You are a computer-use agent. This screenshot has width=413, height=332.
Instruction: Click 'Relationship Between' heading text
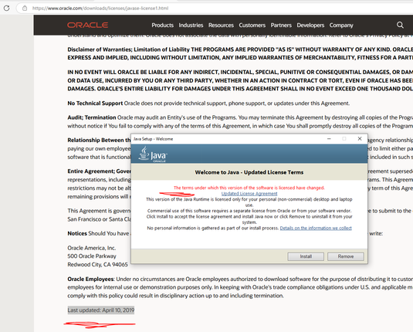[x=96, y=141]
